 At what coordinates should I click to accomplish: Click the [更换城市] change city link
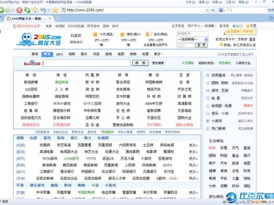(76, 42)
